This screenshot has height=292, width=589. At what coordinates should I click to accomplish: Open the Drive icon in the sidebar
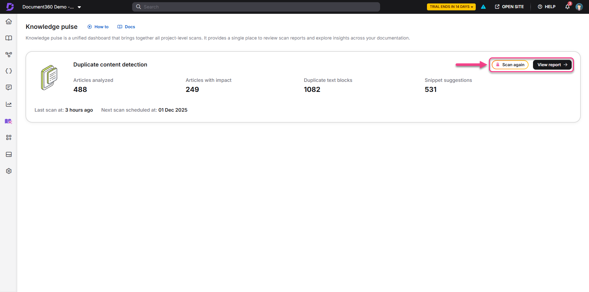point(8,154)
